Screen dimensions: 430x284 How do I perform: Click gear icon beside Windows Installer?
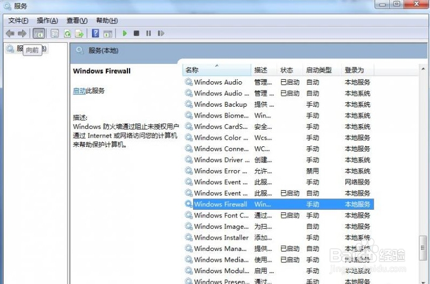pos(188,237)
